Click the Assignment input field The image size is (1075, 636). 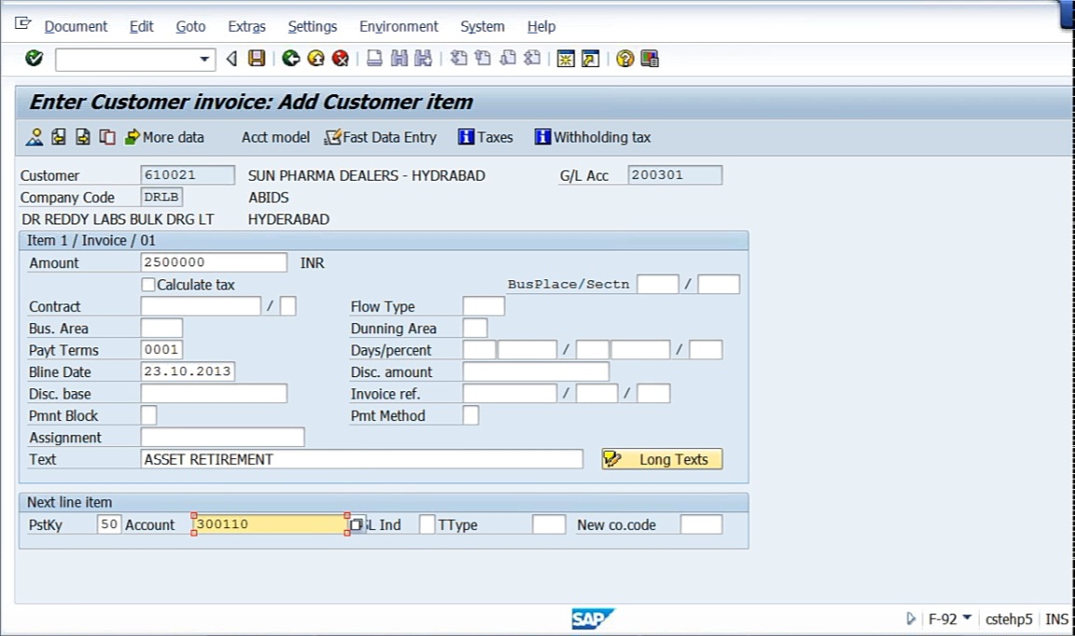point(223,438)
